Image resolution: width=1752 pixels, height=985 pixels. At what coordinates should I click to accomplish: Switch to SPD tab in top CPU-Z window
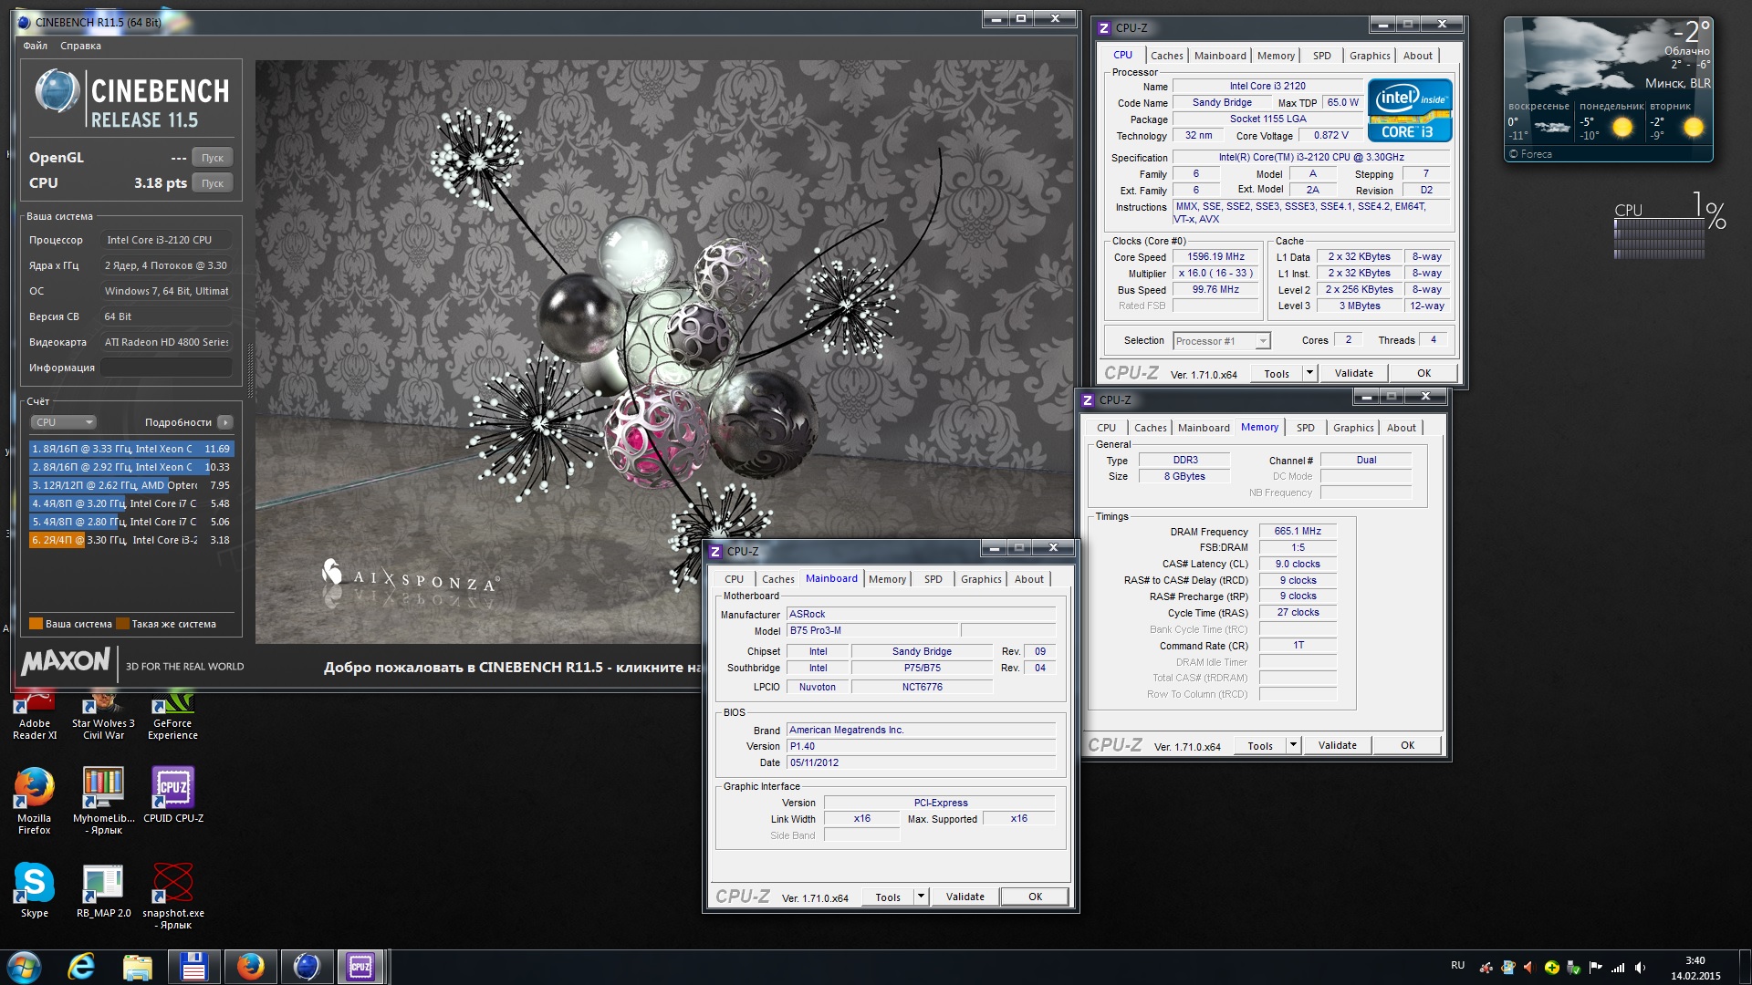(x=1321, y=56)
